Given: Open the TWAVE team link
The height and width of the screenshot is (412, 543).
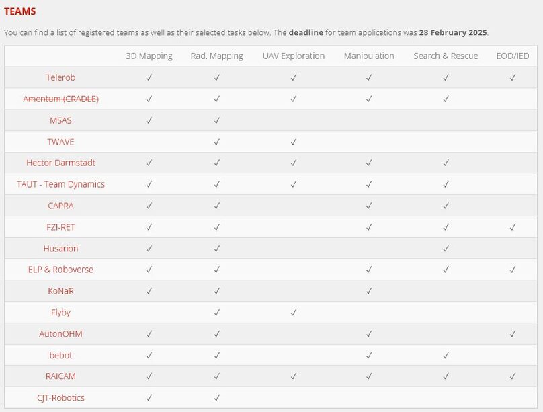Looking at the screenshot, I should click(x=60, y=142).
